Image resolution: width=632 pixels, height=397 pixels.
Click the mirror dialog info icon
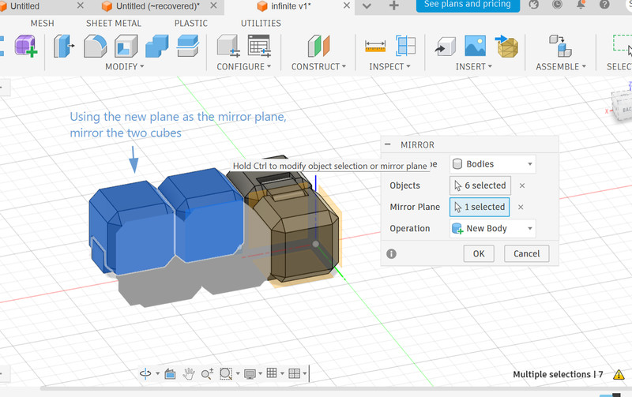coord(391,253)
